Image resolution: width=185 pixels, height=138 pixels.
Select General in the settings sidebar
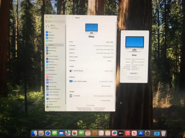[x=55, y=45]
